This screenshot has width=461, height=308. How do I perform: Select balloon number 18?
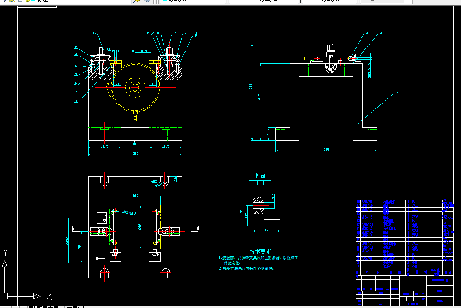(x=75, y=101)
